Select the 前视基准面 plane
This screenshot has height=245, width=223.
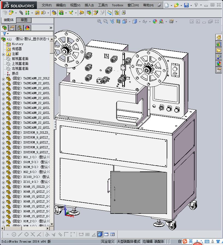(x=20, y=59)
